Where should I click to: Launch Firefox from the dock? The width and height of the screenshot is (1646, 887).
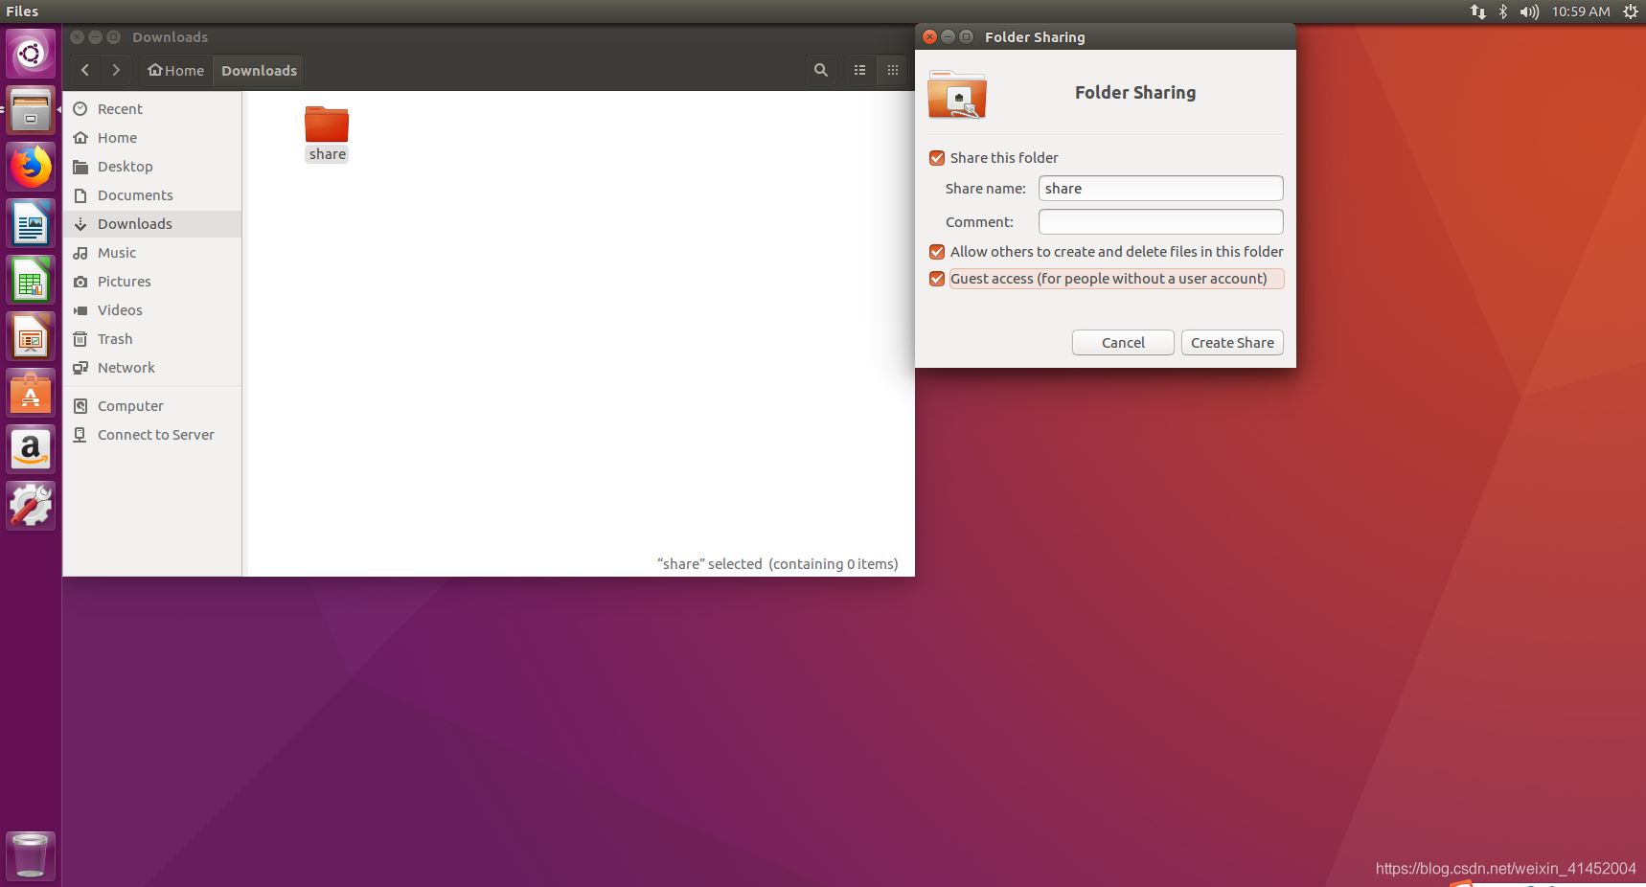pyautogui.click(x=31, y=168)
